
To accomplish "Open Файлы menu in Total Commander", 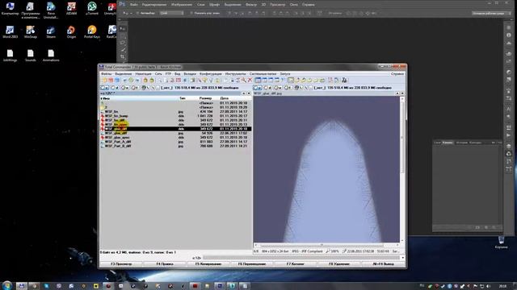I will tap(106, 74).
